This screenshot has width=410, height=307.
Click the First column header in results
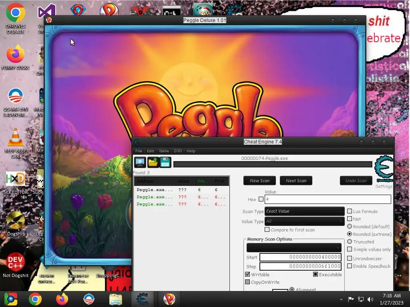tap(220, 181)
